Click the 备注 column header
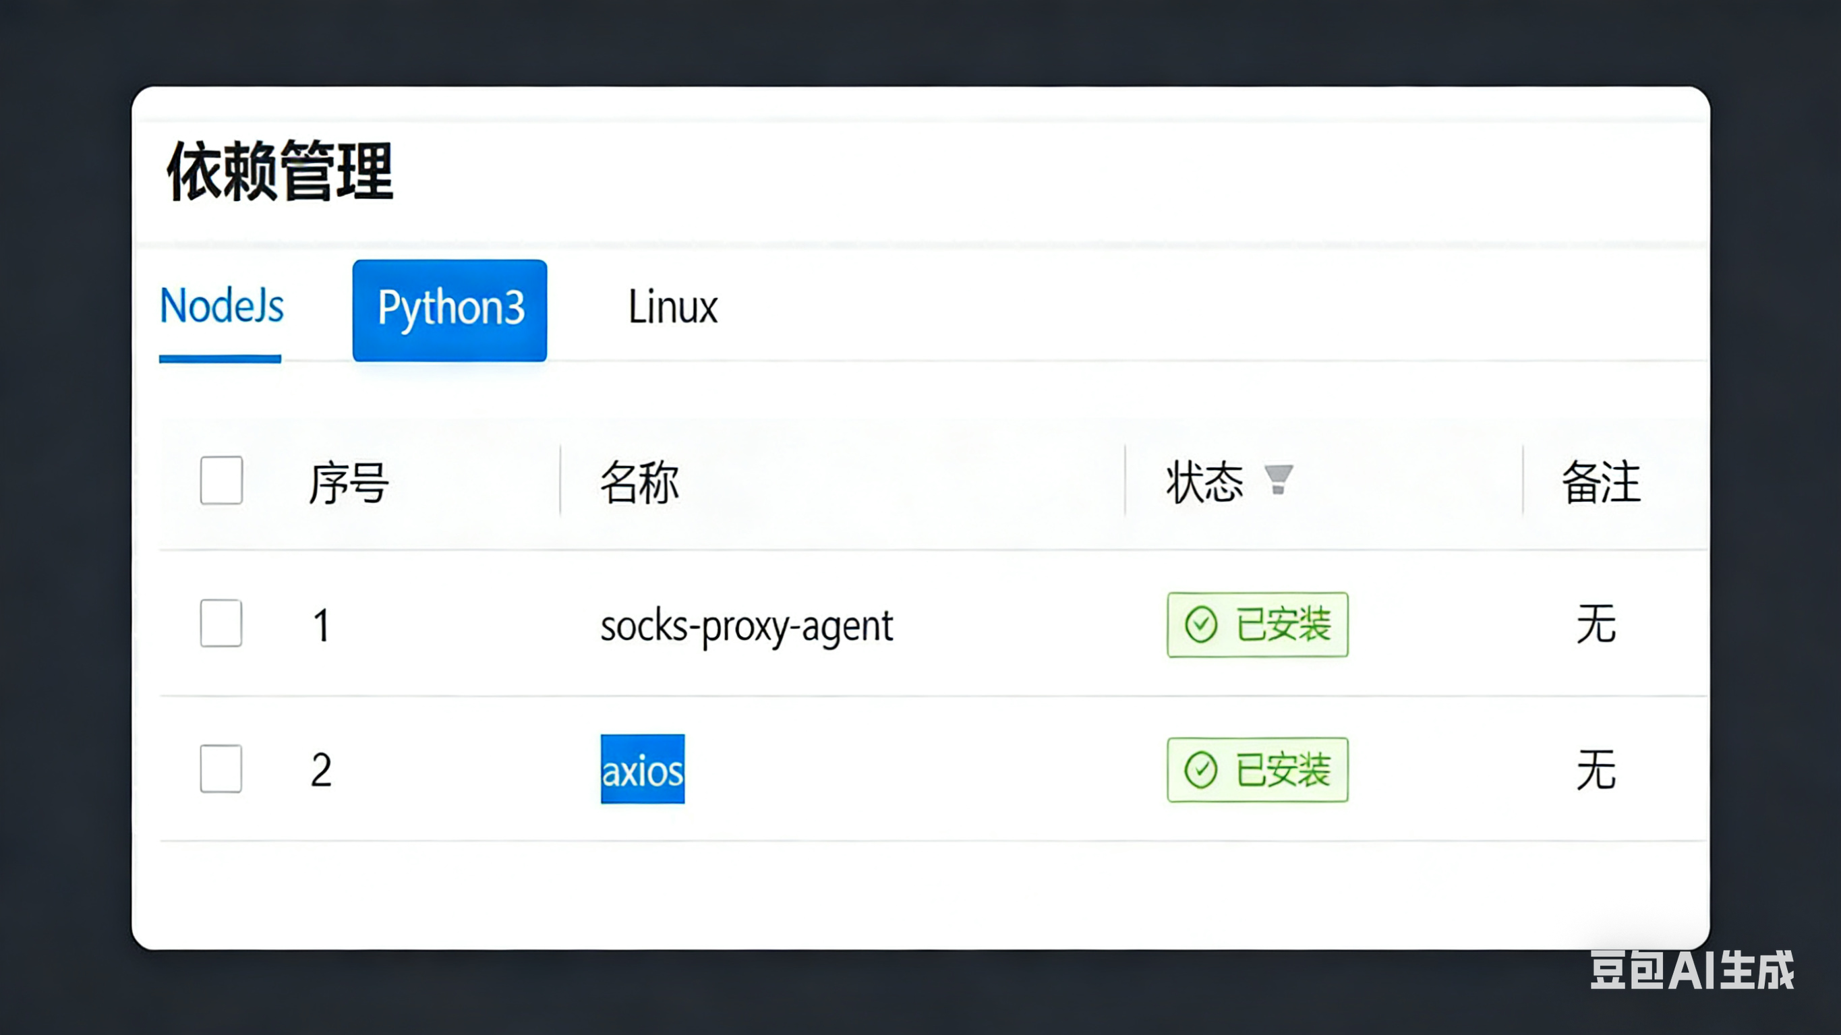 tap(1601, 481)
